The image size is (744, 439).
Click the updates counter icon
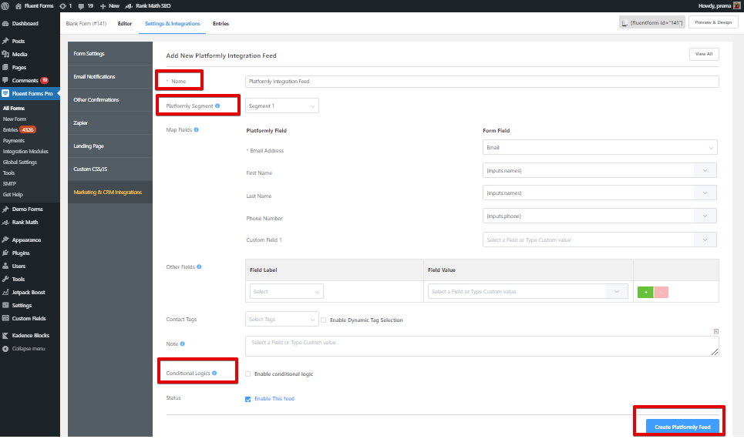click(x=66, y=5)
